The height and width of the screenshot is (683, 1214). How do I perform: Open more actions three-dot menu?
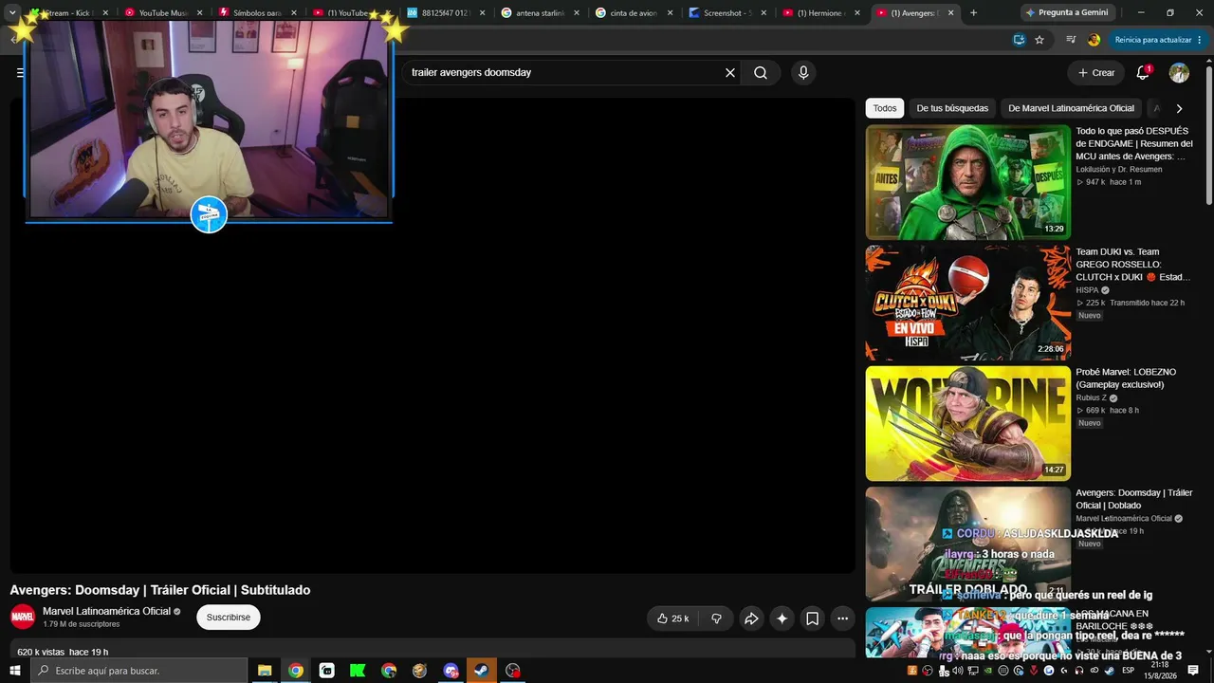843,618
